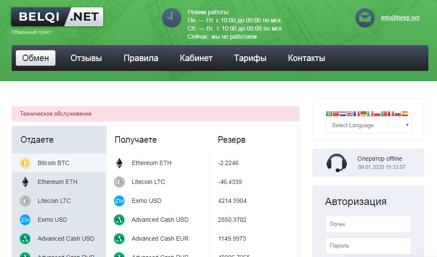The width and height of the screenshot is (437, 257).
Task: Click the reserve value -2.2246
Action: click(228, 163)
